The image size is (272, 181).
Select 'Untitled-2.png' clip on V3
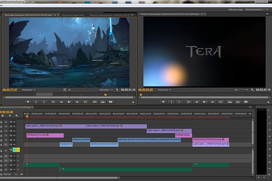click(x=183, y=135)
